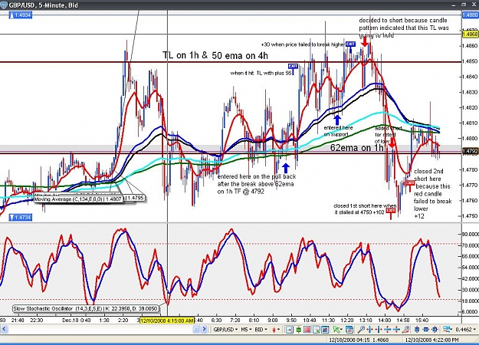Click the first blue vertical-bar spacing icon
This screenshot has height=345, width=479.
pyautogui.click(x=370, y=330)
